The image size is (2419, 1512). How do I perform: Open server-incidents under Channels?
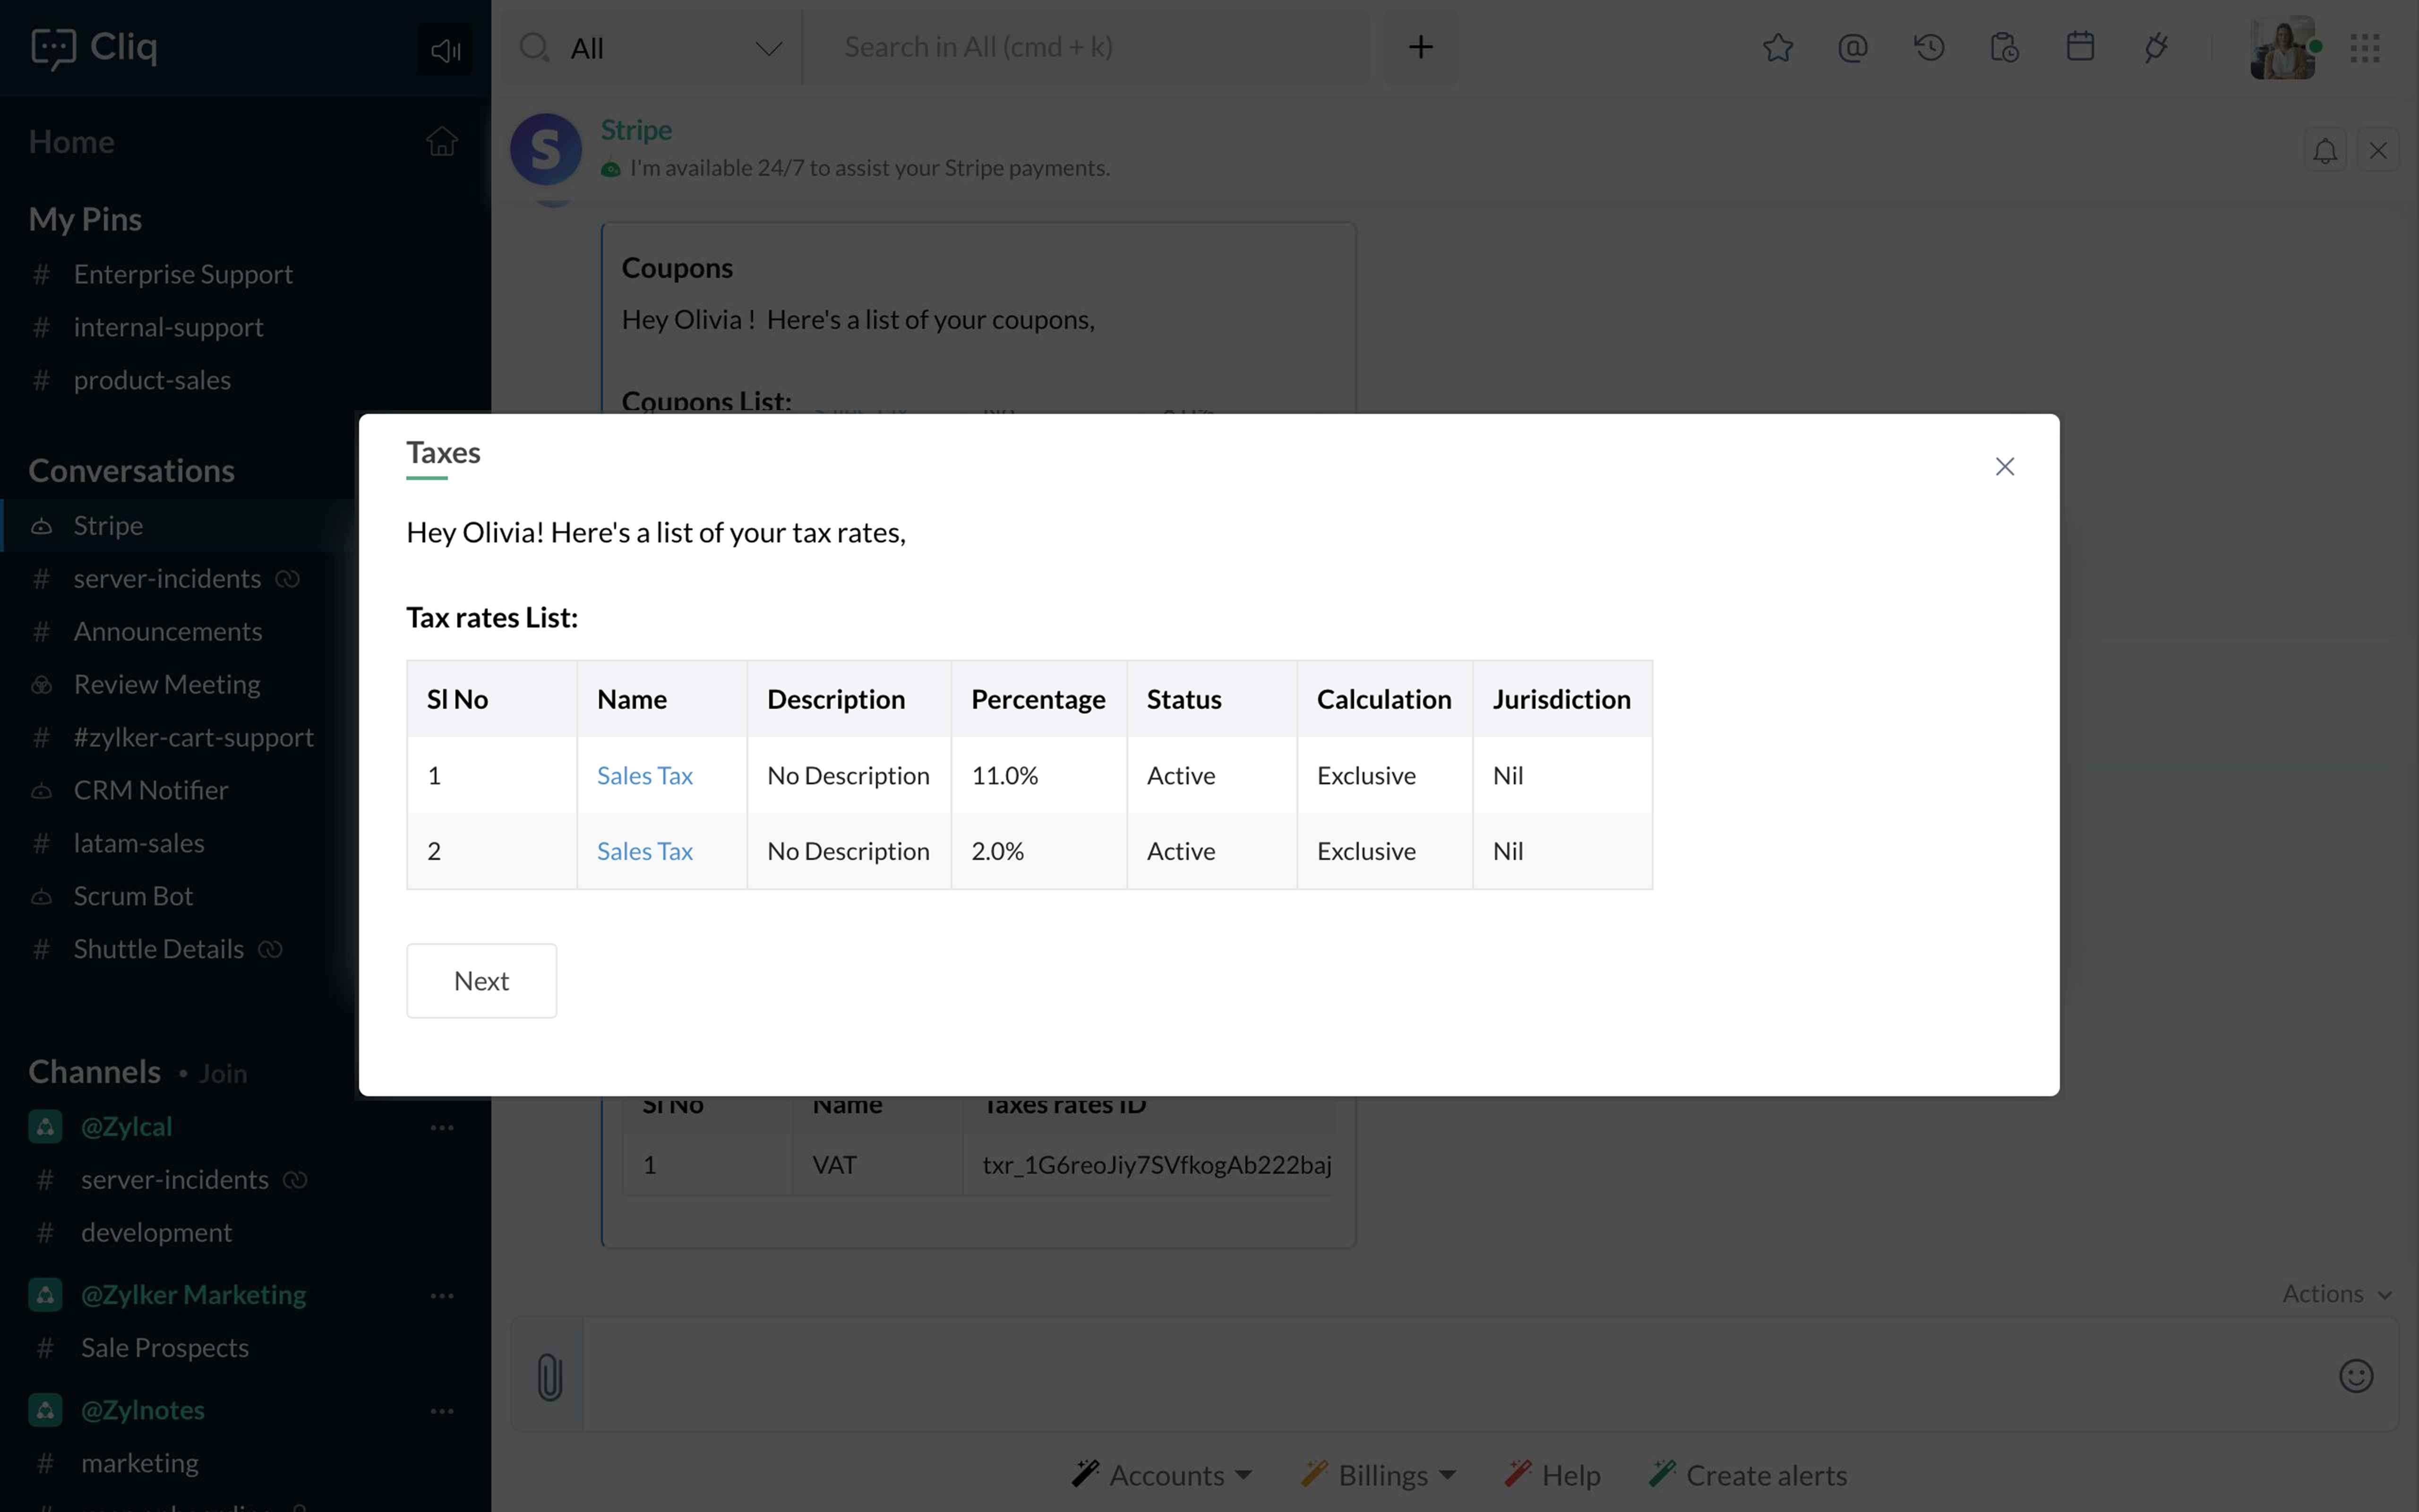pos(175,1179)
